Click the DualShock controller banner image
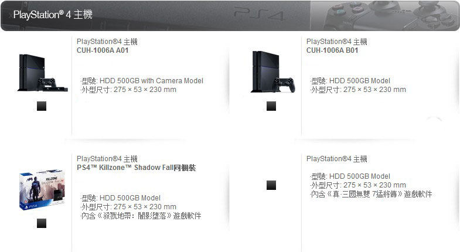The height and width of the screenshot is (252, 460). coord(385,16)
